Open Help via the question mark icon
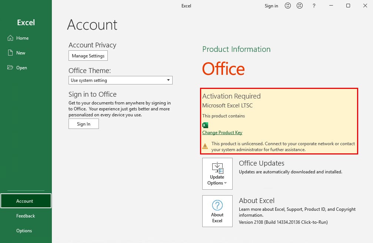This screenshot has width=373, height=243. pyautogui.click(x=314, y=6)
